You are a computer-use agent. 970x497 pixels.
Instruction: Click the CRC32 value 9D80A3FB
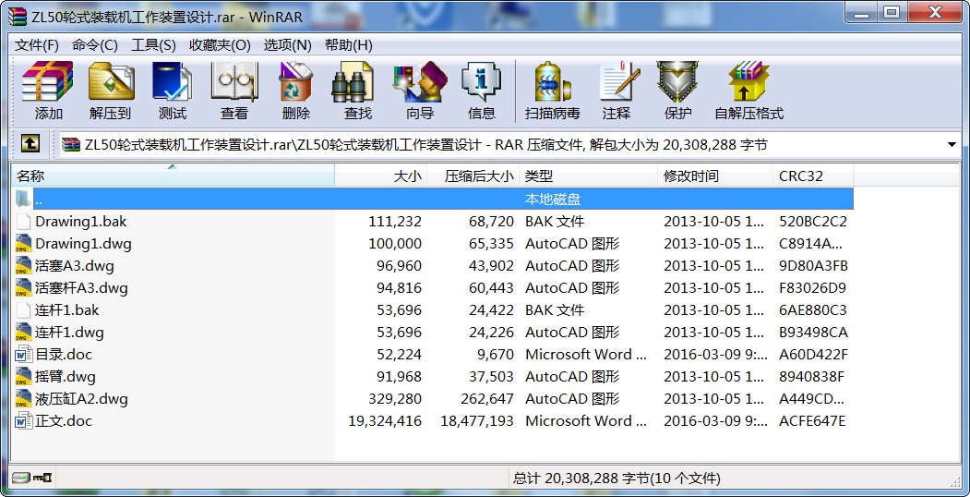813,265
